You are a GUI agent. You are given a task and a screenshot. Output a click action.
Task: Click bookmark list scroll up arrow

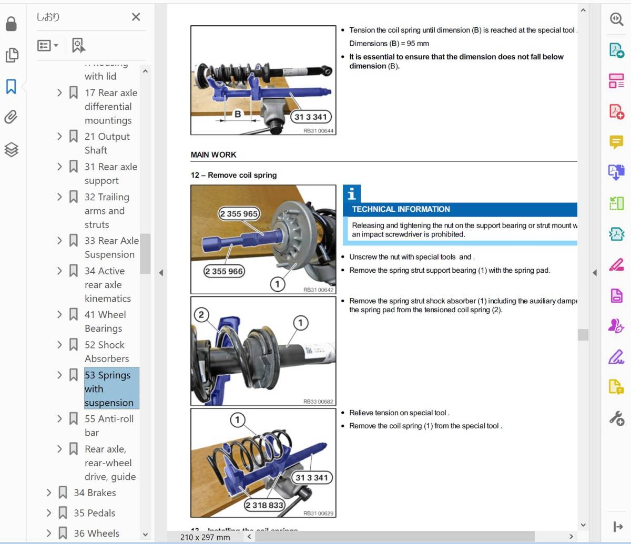point(145,71)
